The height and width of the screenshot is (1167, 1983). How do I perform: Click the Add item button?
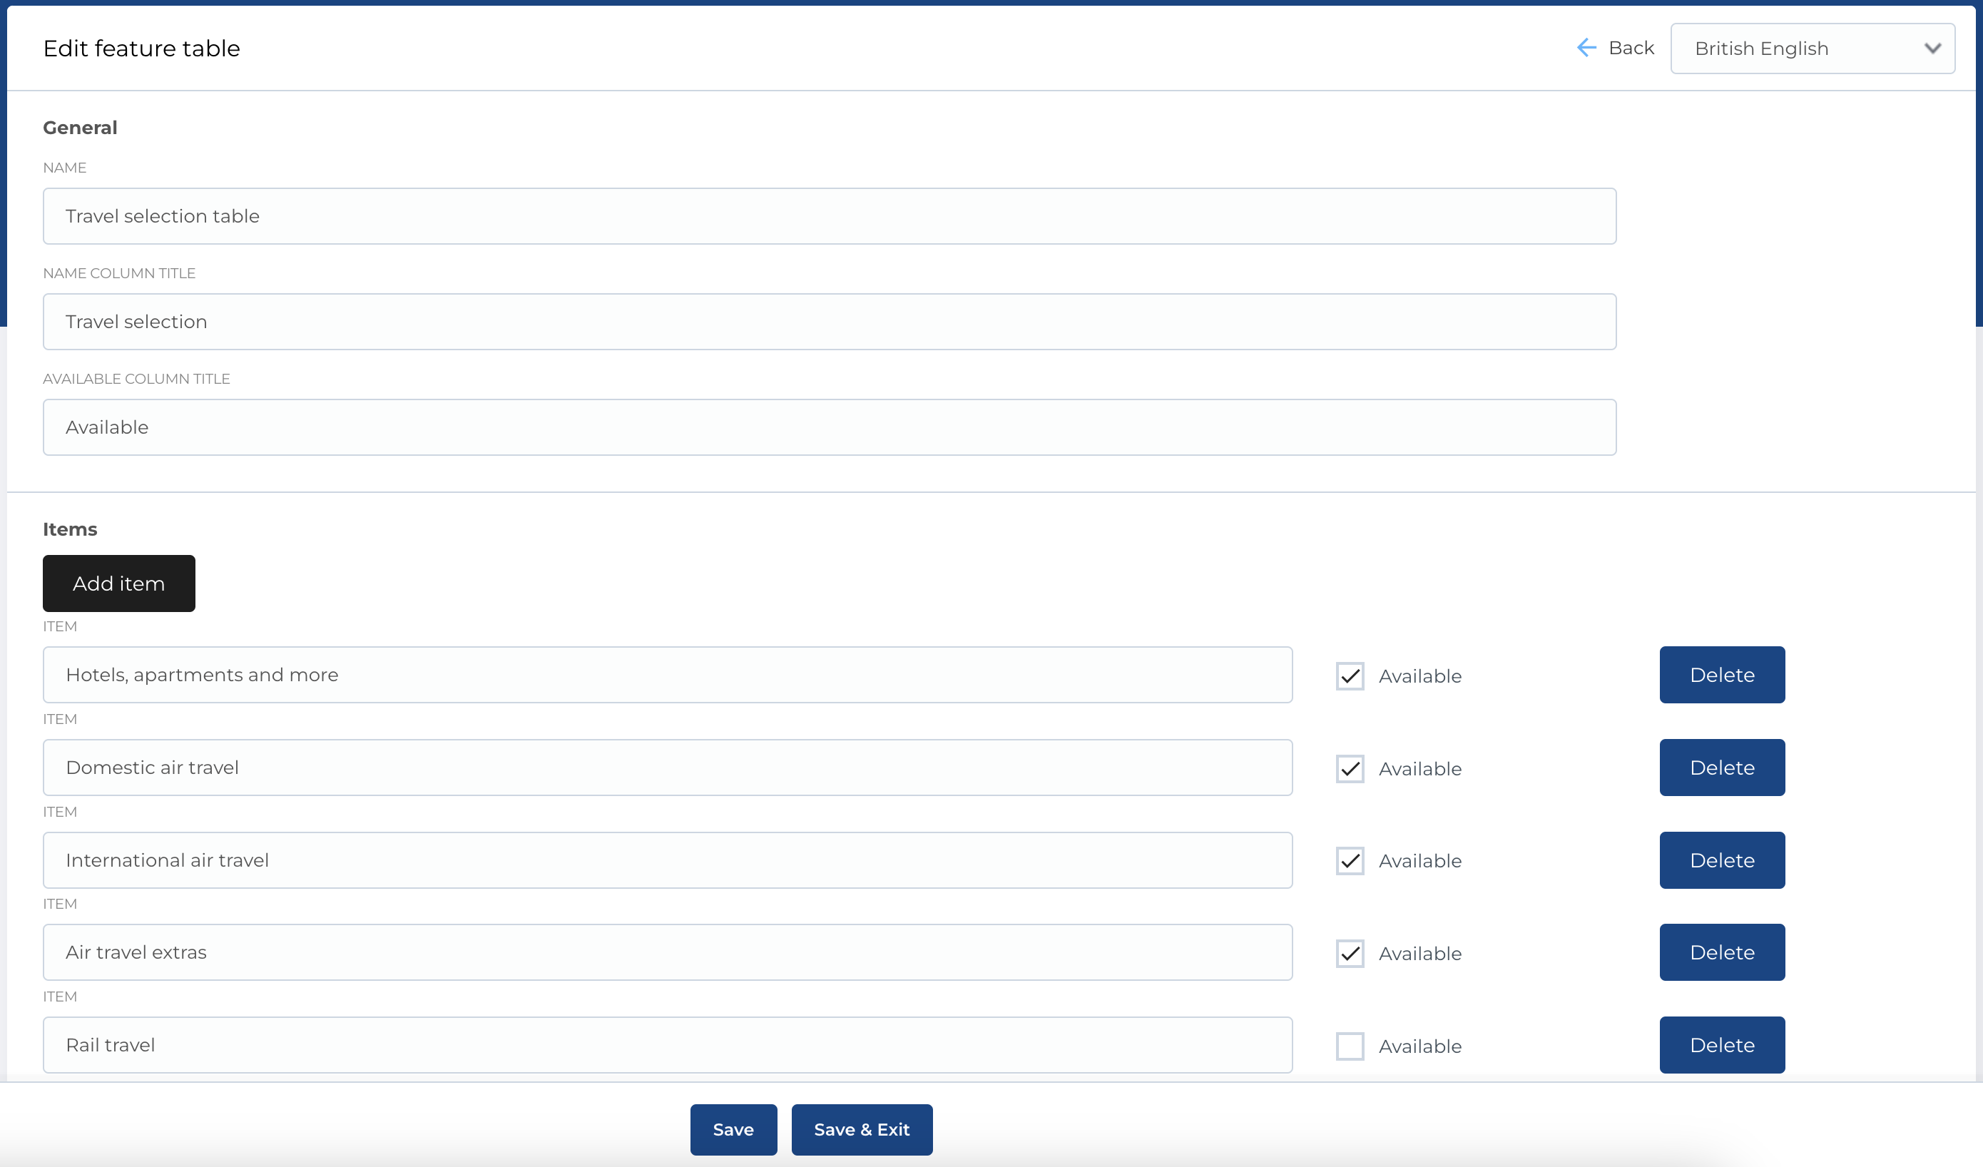(118, 583)
